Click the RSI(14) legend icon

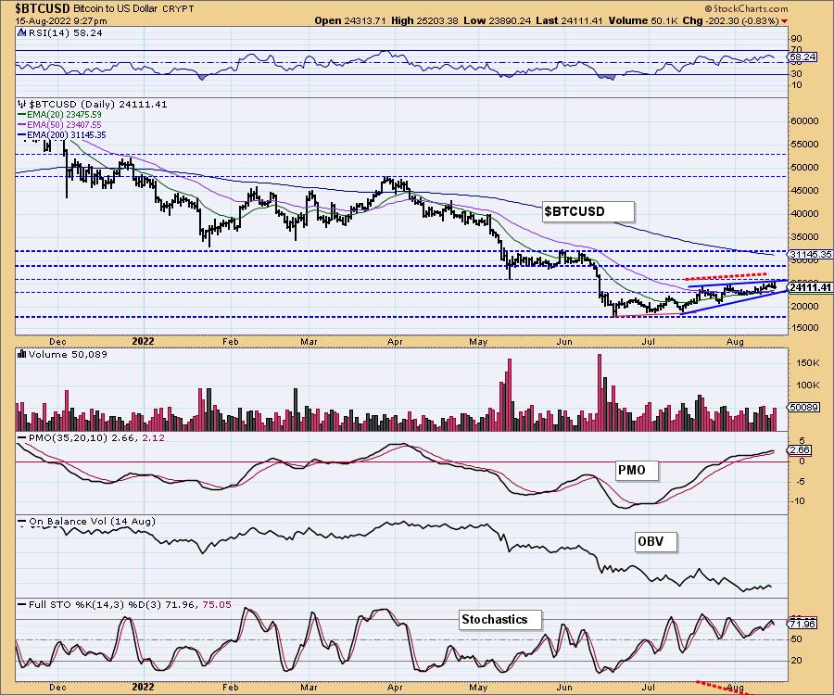click(x=22, y=32)
